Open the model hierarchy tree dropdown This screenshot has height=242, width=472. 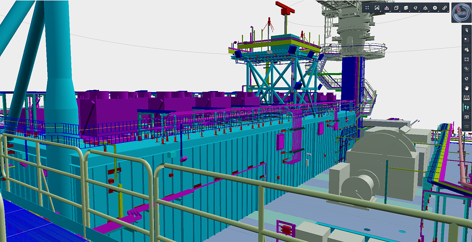(387, 8)
